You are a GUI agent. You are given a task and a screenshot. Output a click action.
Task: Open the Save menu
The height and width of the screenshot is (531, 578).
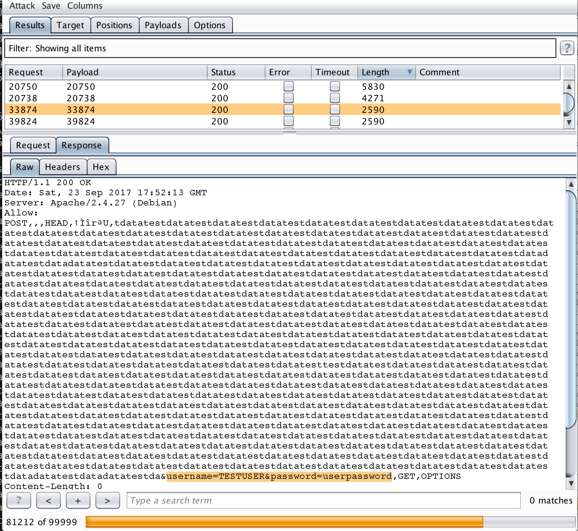coord(51,6)
